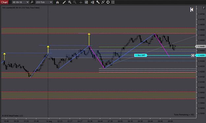The width and height of the screenshot is (206, 123).
Task: Click the Ticks Remaining counter text
Action: point(184,114)
